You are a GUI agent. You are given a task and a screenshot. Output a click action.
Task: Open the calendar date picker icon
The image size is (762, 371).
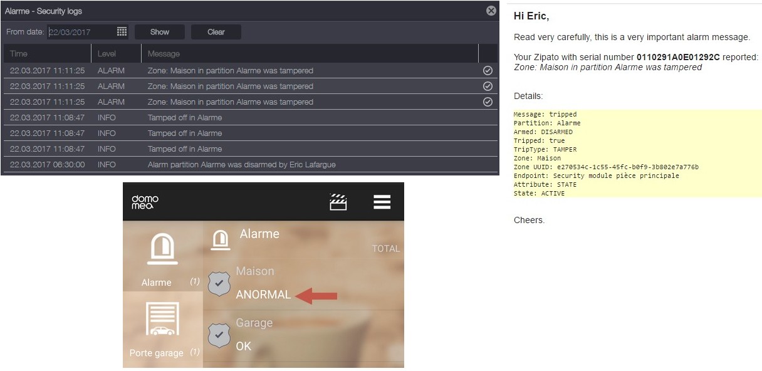122,32
